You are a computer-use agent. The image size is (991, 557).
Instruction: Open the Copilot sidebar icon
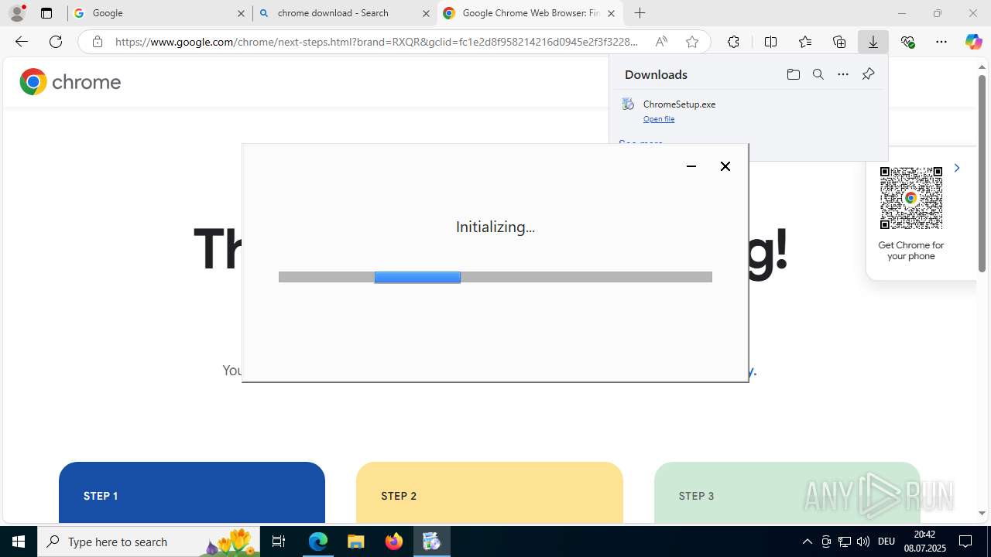(x=974, y=42)
